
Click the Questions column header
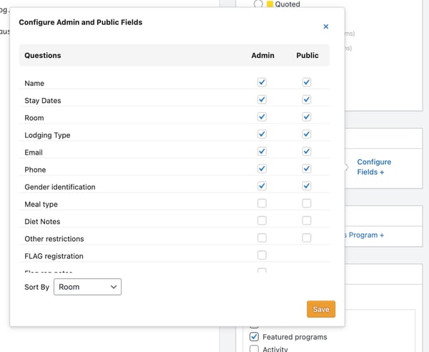pos(43,55)
